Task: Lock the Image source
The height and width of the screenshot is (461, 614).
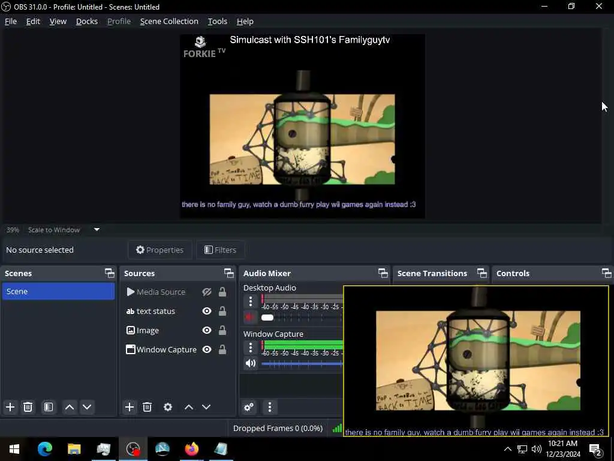Action: 222,330
